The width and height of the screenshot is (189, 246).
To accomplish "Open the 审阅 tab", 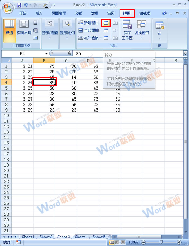I will (111, 13).
